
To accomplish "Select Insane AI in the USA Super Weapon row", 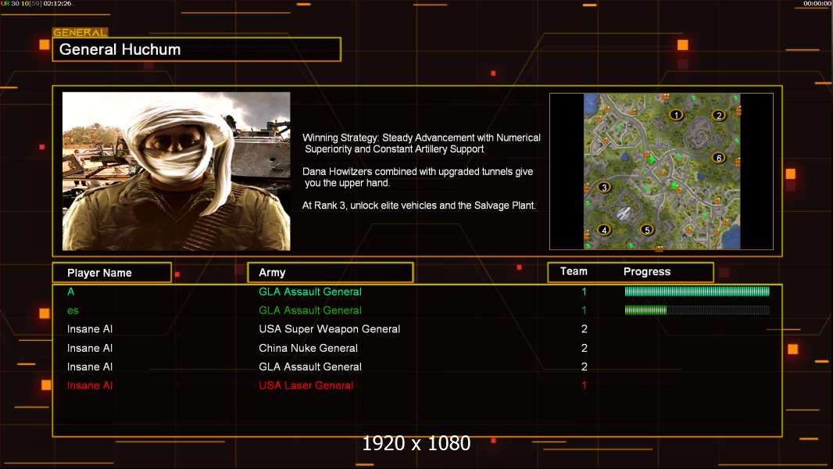I will tap(90, 329).
